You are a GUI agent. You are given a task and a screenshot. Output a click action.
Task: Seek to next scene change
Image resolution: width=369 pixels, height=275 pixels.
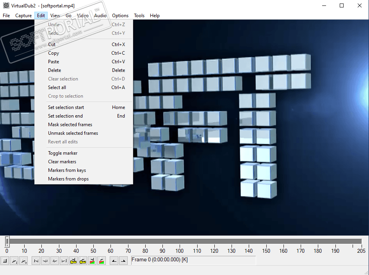(102, 261)
